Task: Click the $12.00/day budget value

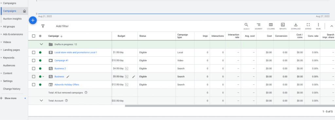Action: tap(118, 85)
